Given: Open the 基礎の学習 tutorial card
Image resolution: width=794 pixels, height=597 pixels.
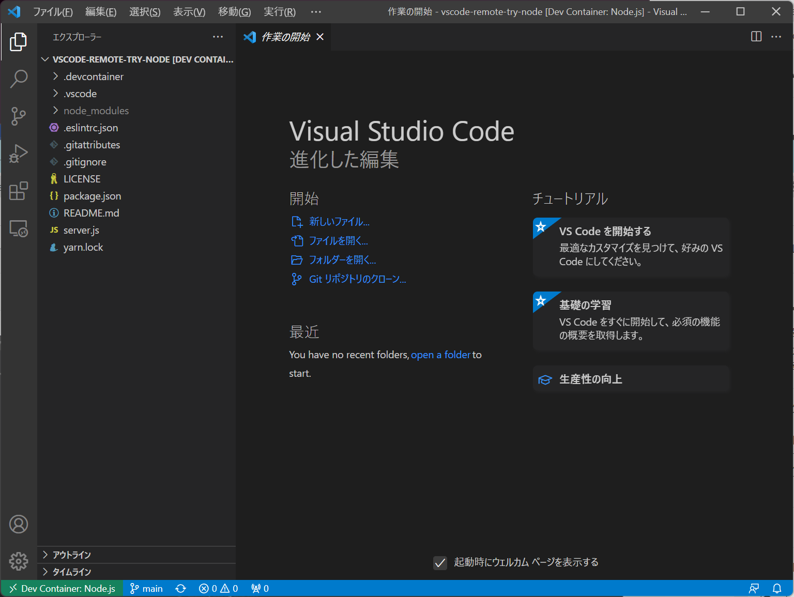Looking at the screenshot, I should [x=631, y=321].
